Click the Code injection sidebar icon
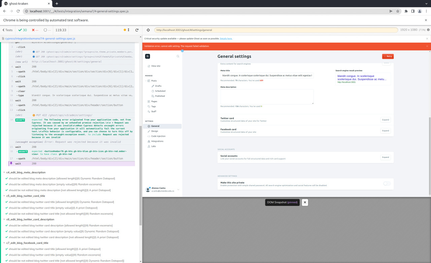 (148, 136)
